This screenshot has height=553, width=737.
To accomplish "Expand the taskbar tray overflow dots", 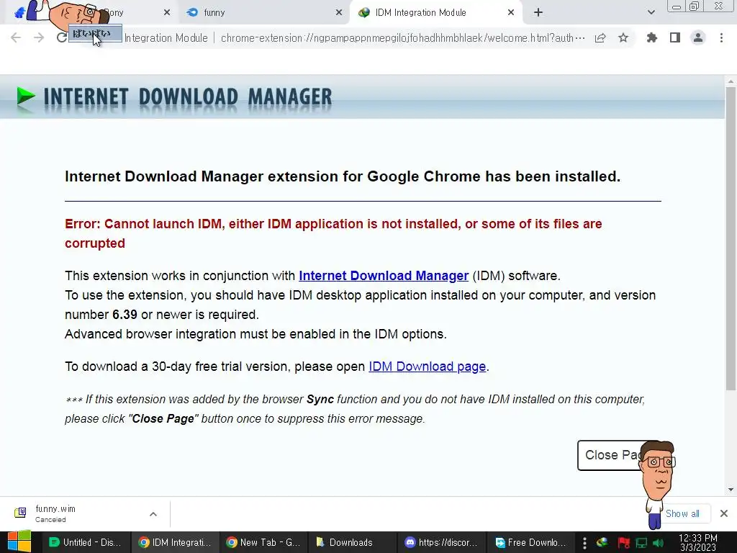I will 584,543.
